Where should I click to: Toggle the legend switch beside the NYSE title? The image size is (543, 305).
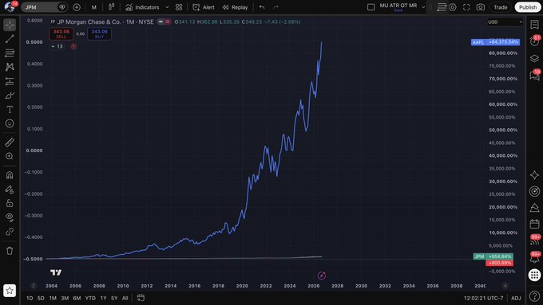[164, 22]
